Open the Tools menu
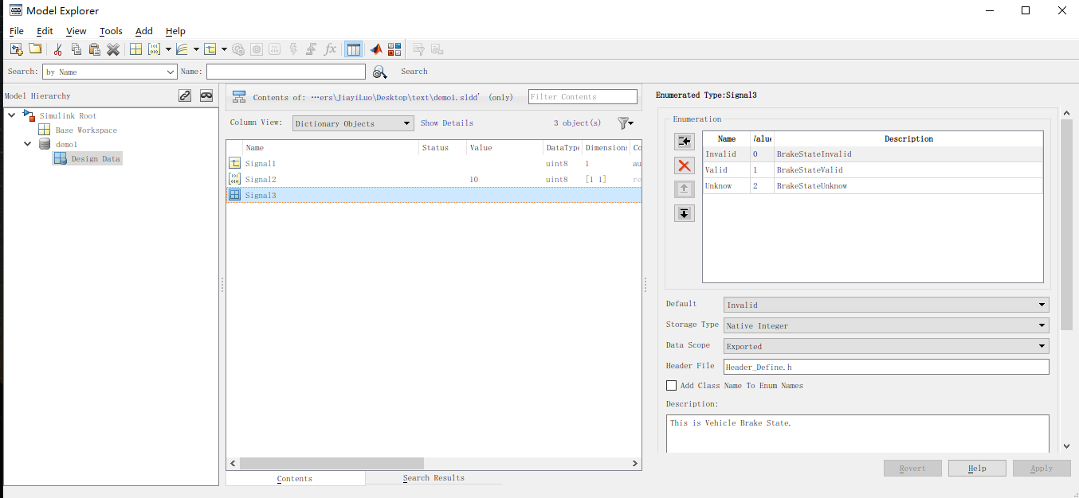 (110, 31)
